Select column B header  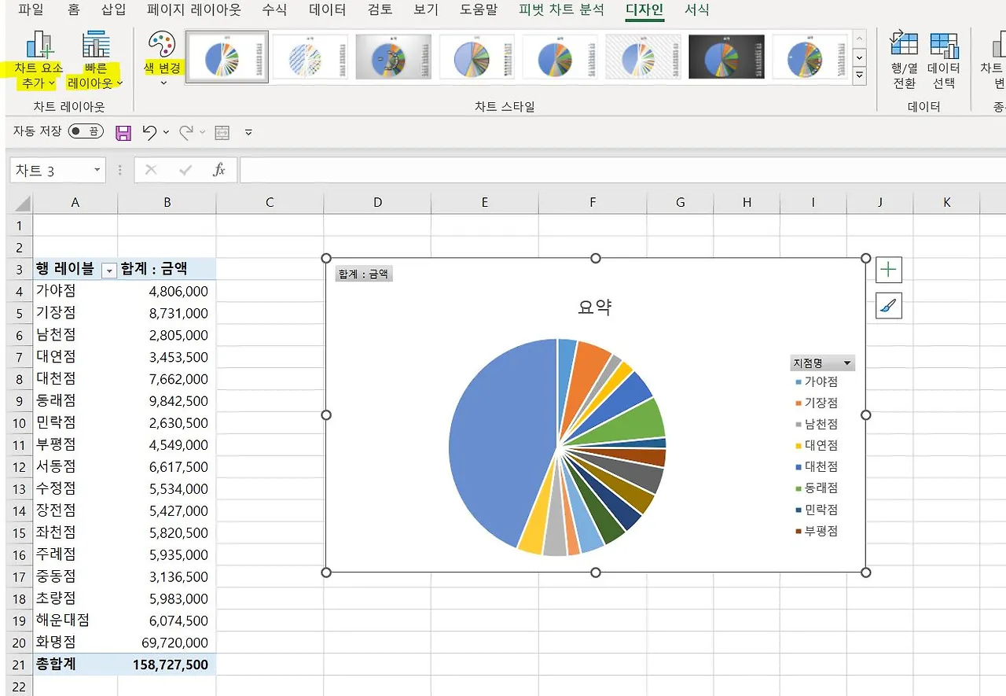pyautogui.click(x=167, y=203)
